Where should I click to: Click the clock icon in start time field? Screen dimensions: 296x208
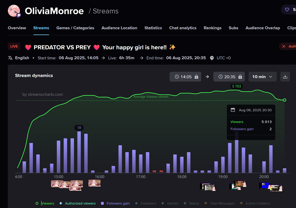pyautogui.click(x=177, y=77)
